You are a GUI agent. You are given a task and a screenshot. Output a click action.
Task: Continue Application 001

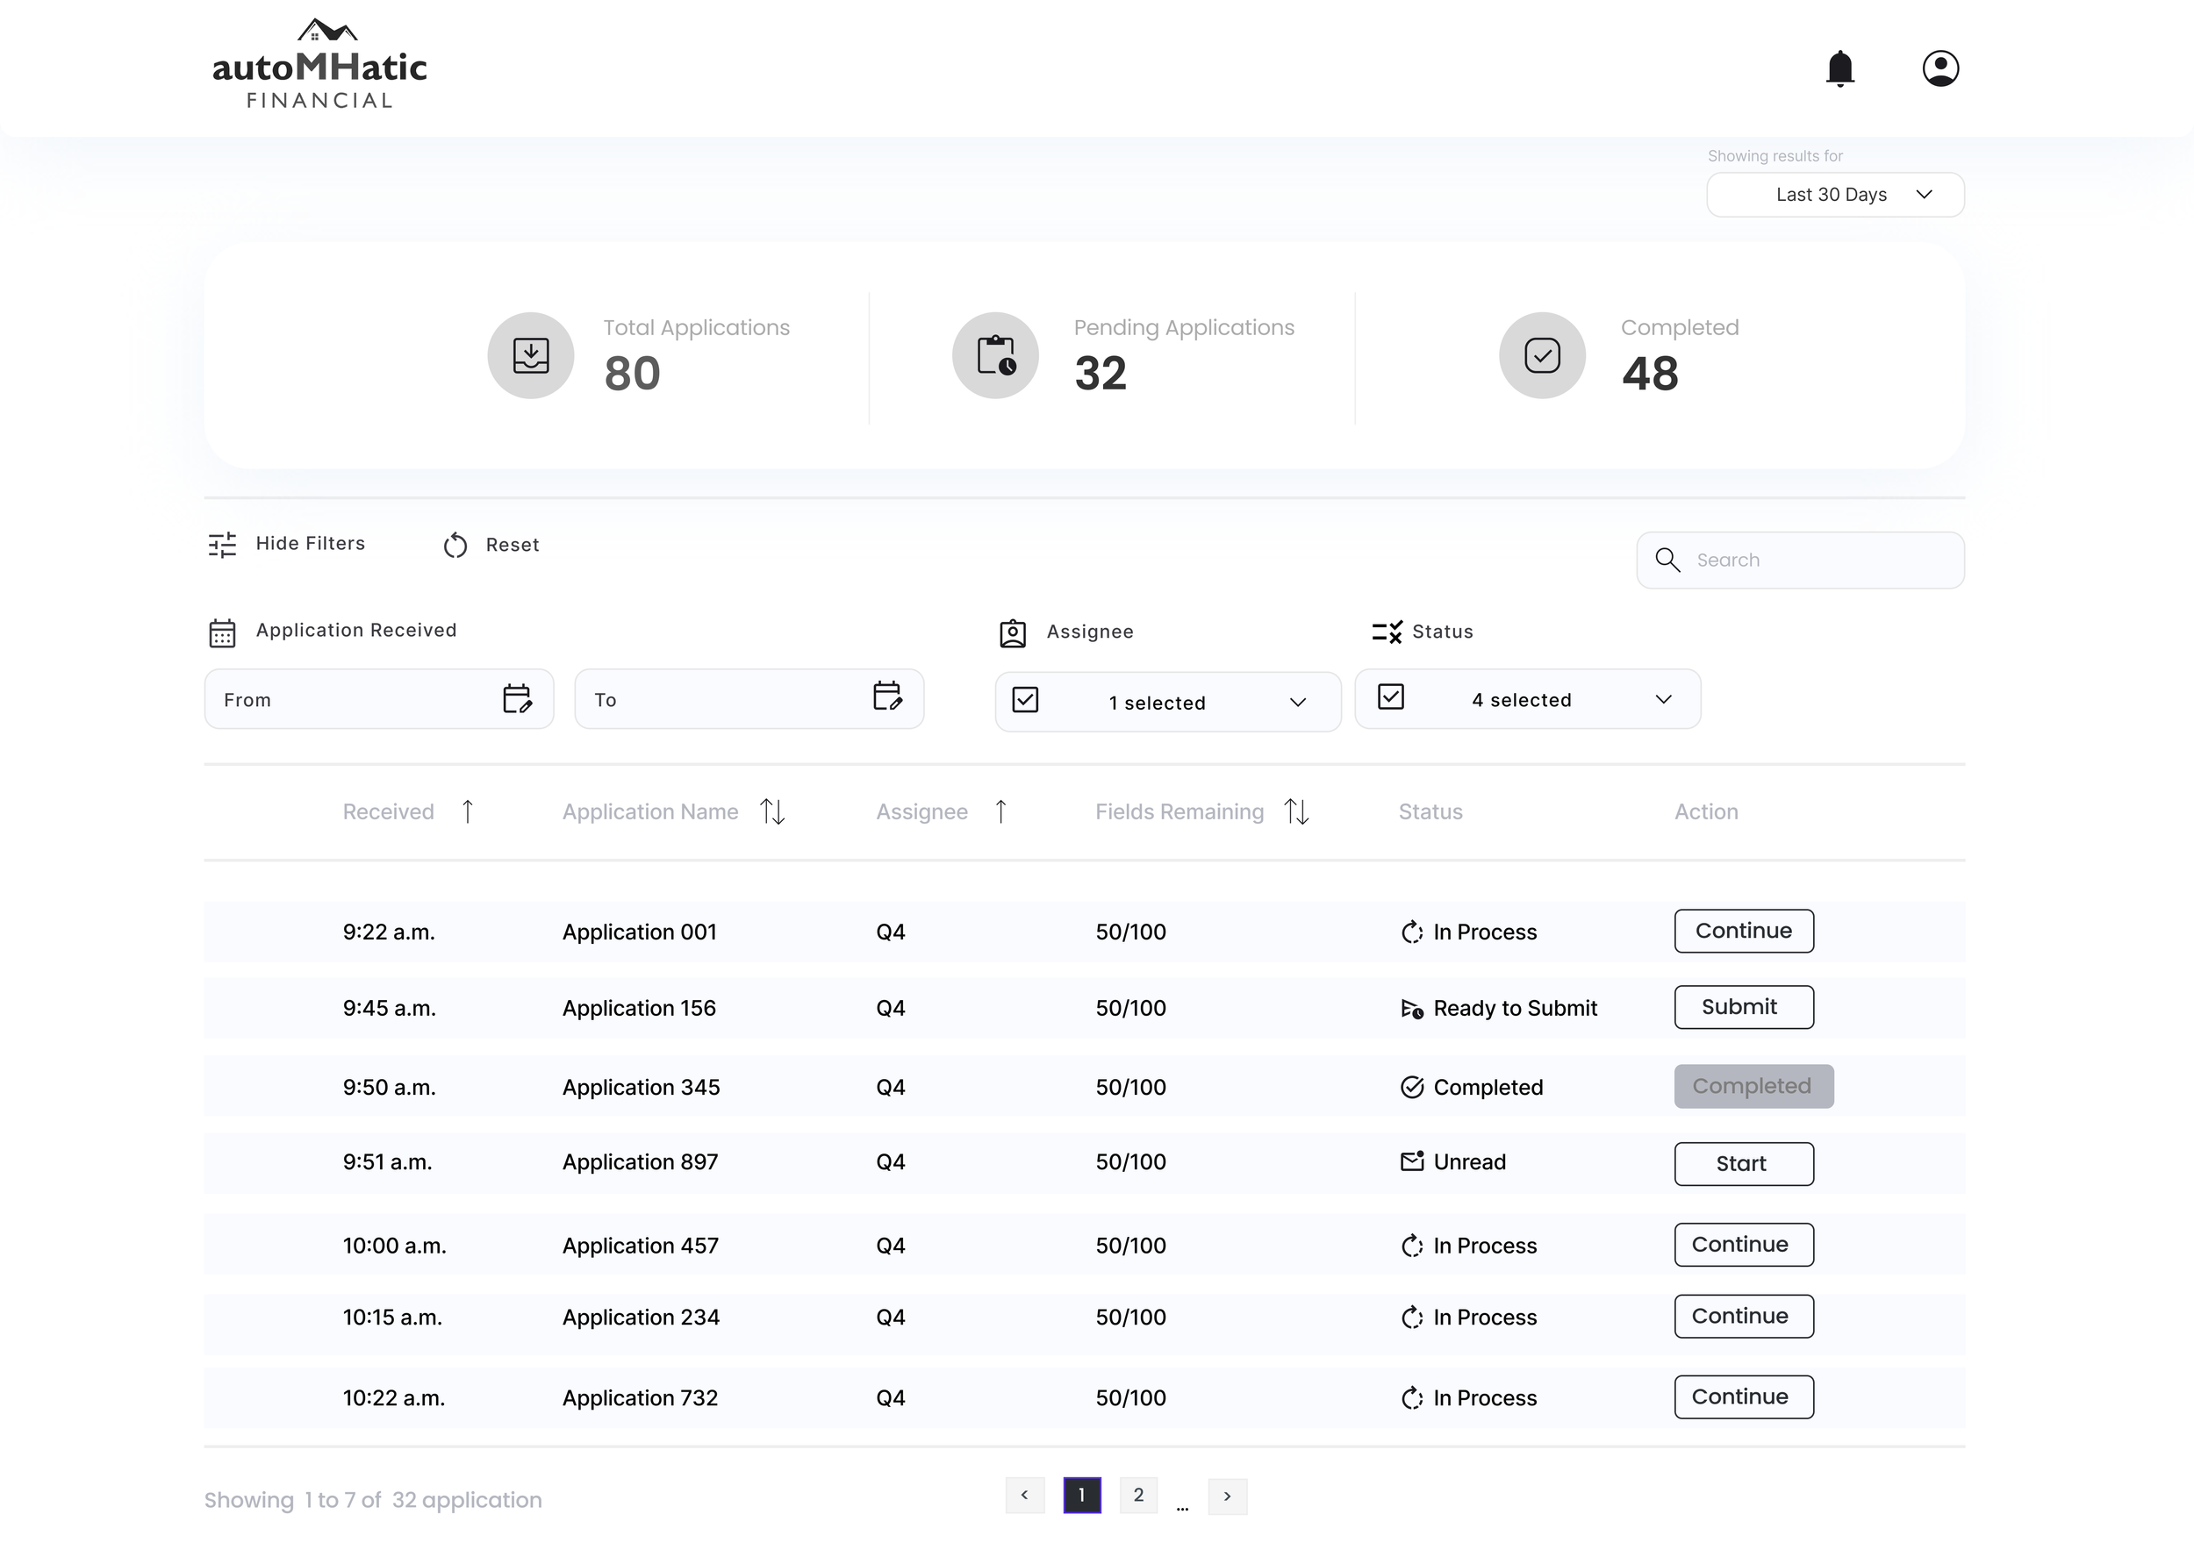click(1744, 932)
